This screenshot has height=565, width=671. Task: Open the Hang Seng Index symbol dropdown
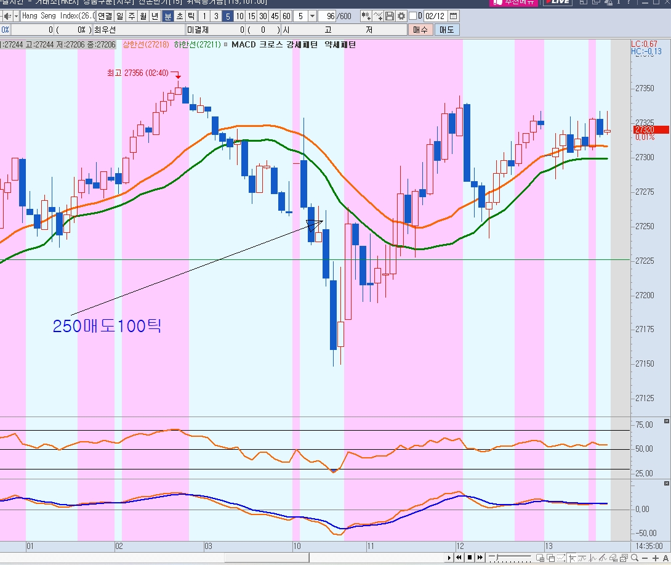pyautogui.click(x=16, y=16)
